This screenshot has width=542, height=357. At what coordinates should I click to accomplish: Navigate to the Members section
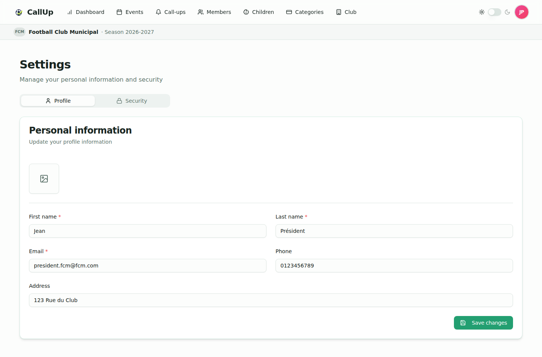coord(215,12)
